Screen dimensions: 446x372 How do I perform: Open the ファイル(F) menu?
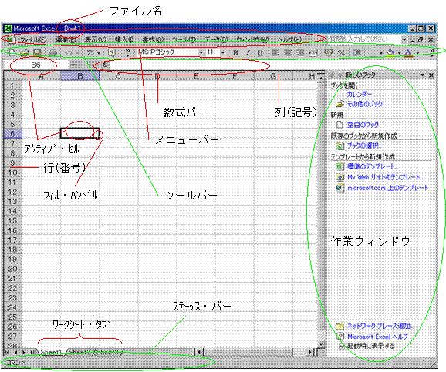coord(33,39)
